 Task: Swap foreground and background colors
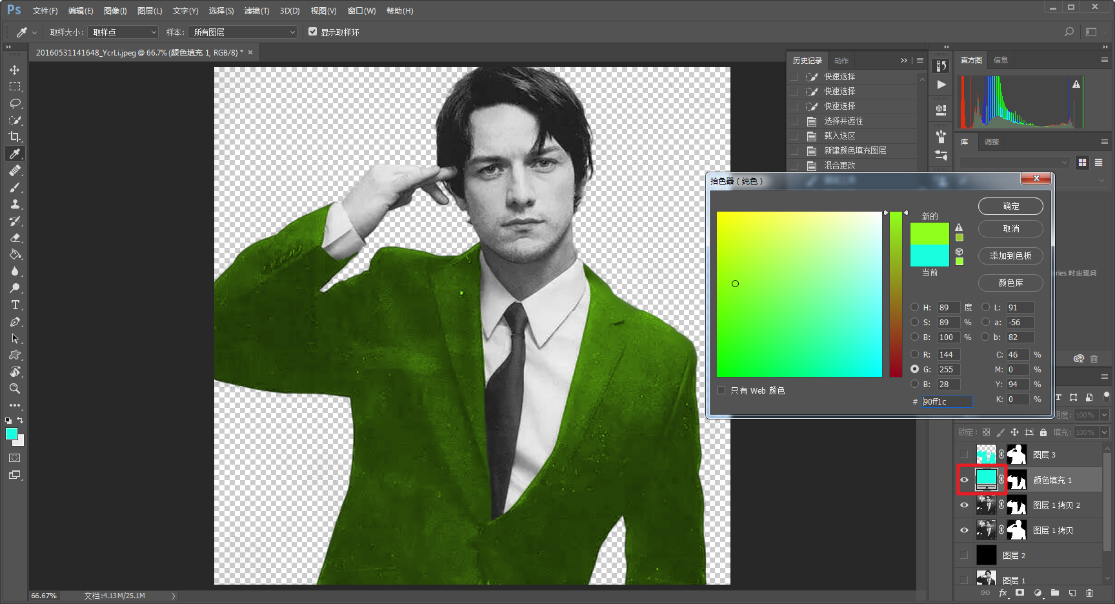[x=20, y=420]
